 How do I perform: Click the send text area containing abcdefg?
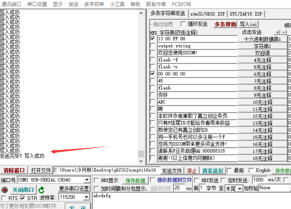click(192, 201)
